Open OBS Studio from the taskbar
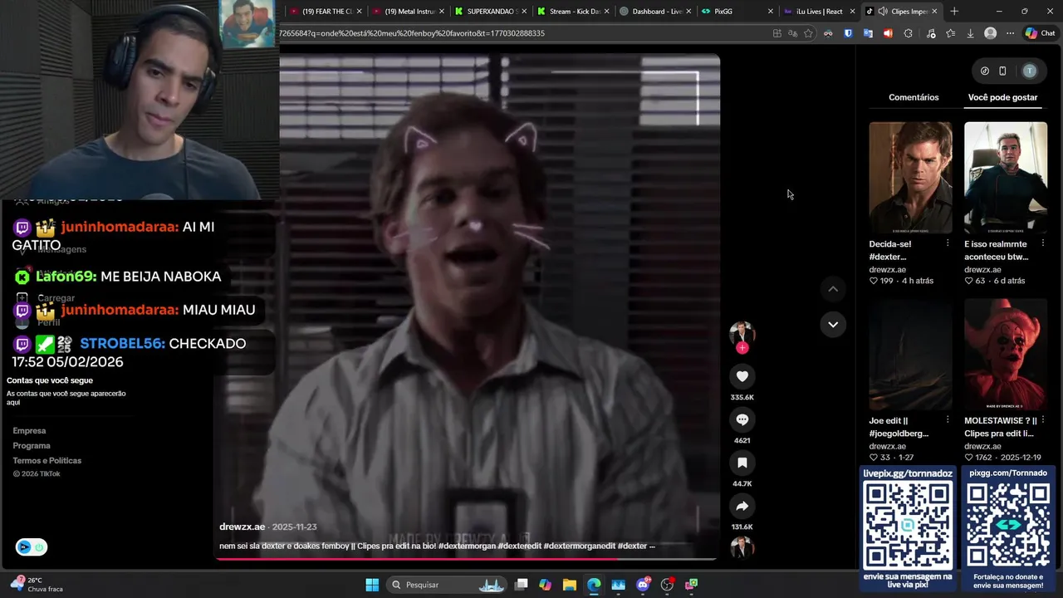The image size is (1063, 598). (667, 585)
